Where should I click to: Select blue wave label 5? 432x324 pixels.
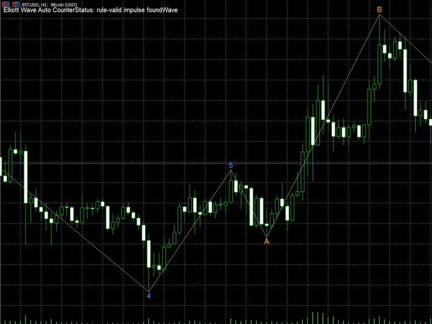coord(231,165)
